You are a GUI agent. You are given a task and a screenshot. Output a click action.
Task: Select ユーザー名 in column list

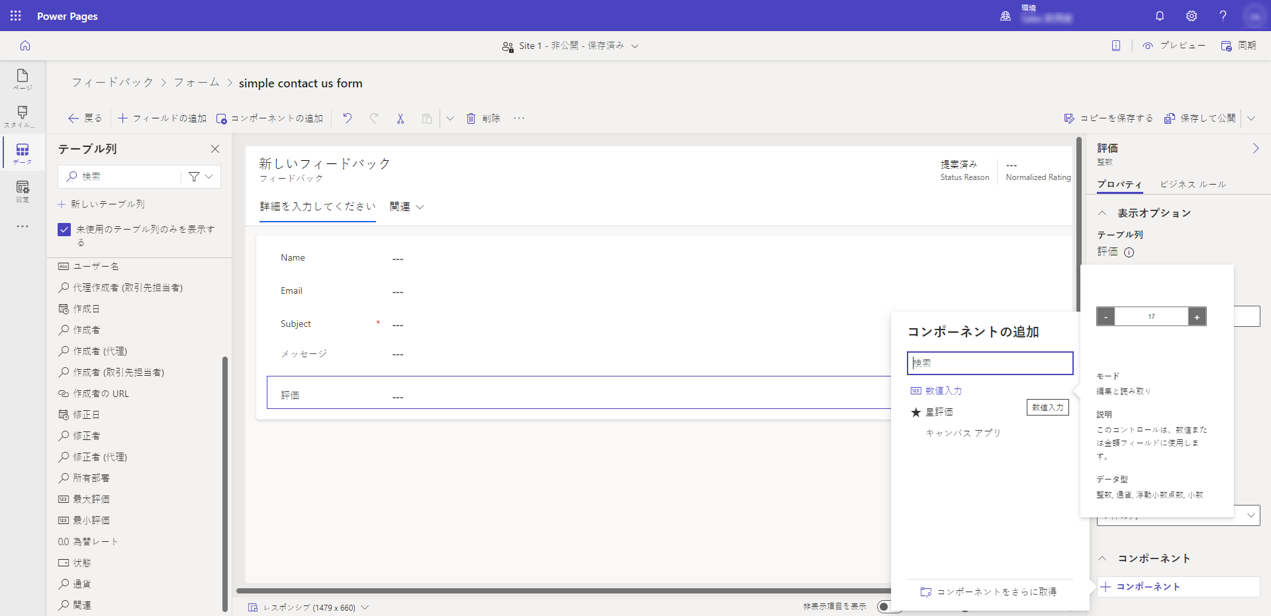[x=89, y=267]
